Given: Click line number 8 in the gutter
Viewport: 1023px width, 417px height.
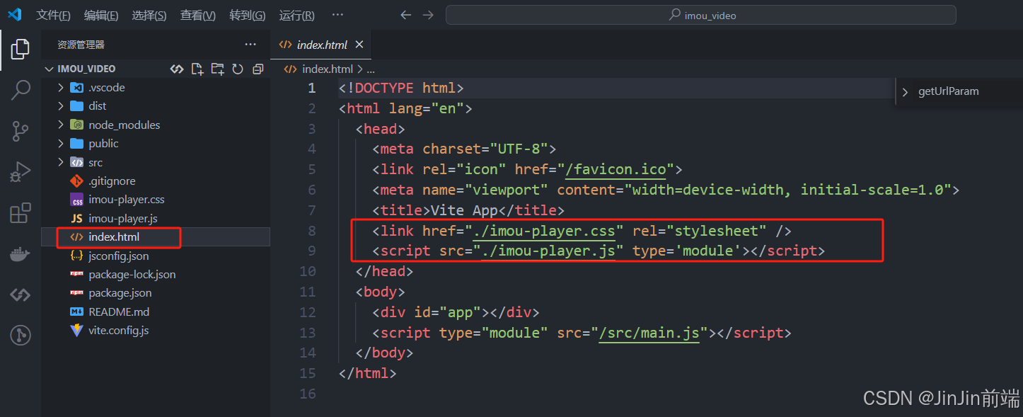Looking at the screenshot, I should [312, 231].
